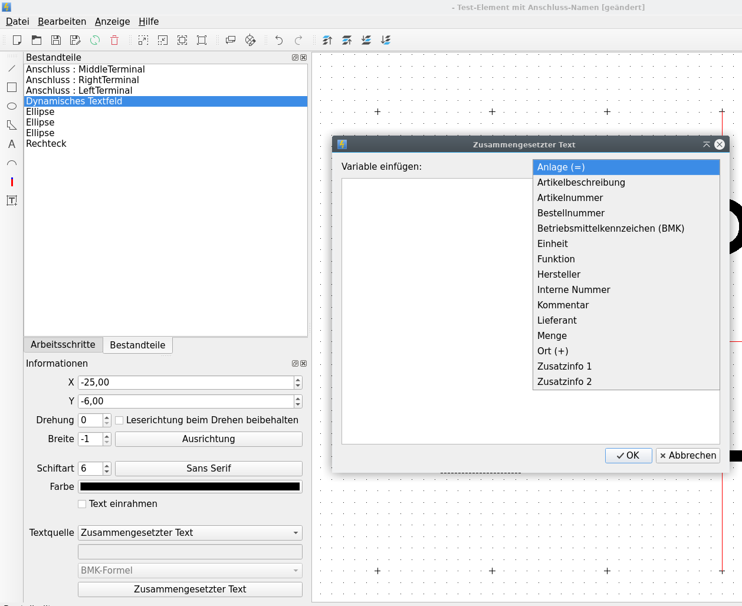This screenshot has width=742, height=606.
Task: Enable 'Leserichtung beim Drehen beibehalten' checkbox
Action: (119, 420)
